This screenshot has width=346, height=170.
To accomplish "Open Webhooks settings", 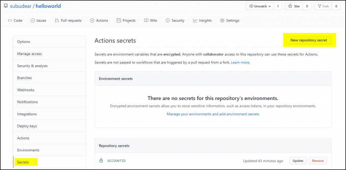I will tap(50, 90).
